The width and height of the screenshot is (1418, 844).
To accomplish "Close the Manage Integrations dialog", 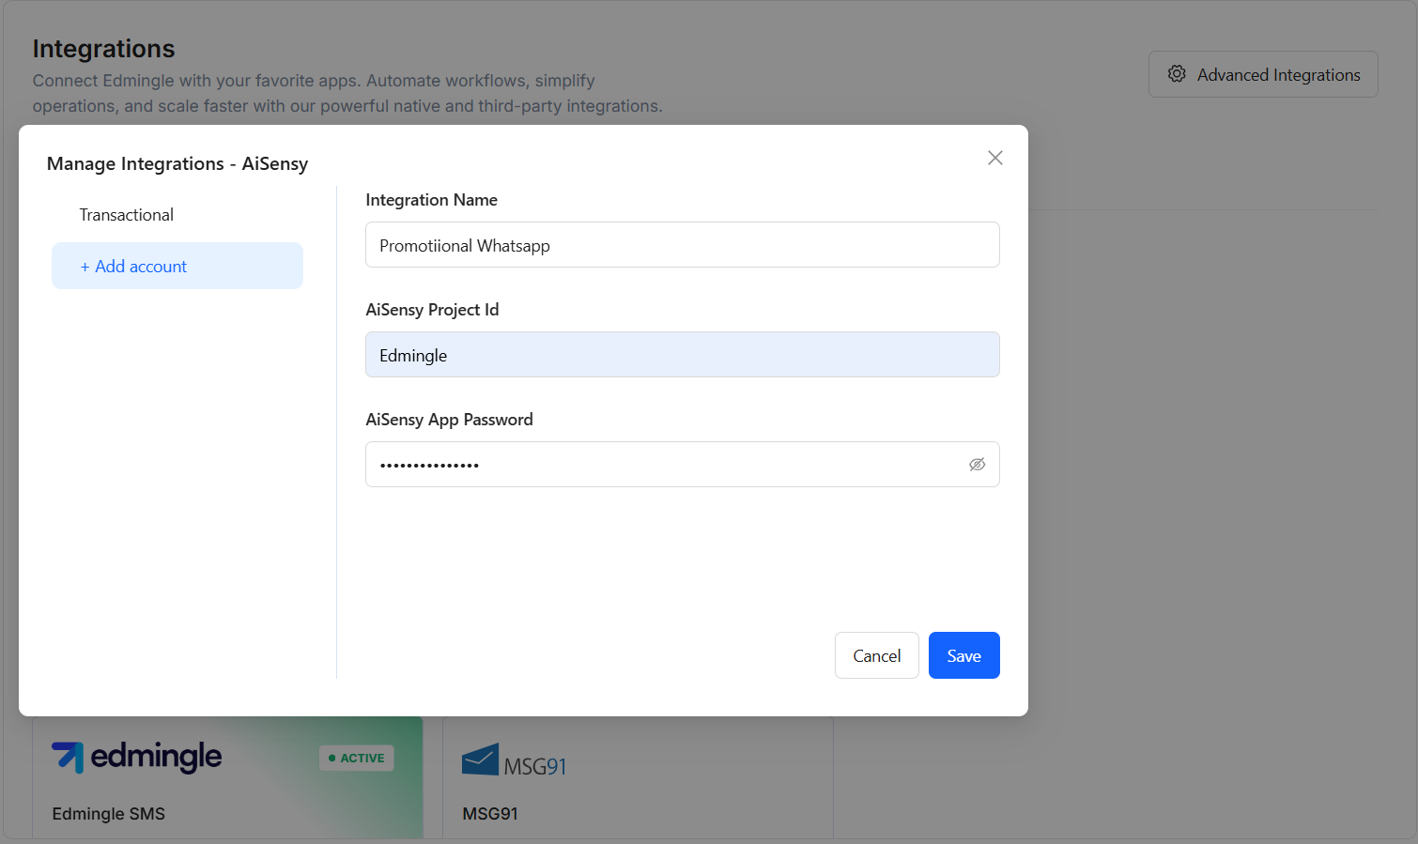I will pos(995,158).
